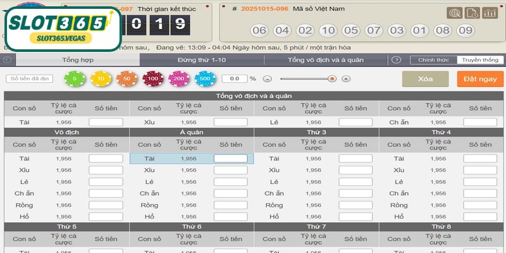
Task: Switch to Chính thức mode
Action: coord(433,60)
